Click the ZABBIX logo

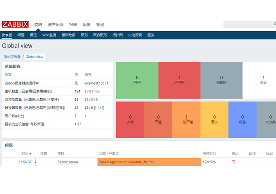pyautogui.click(x=15, y=24)
